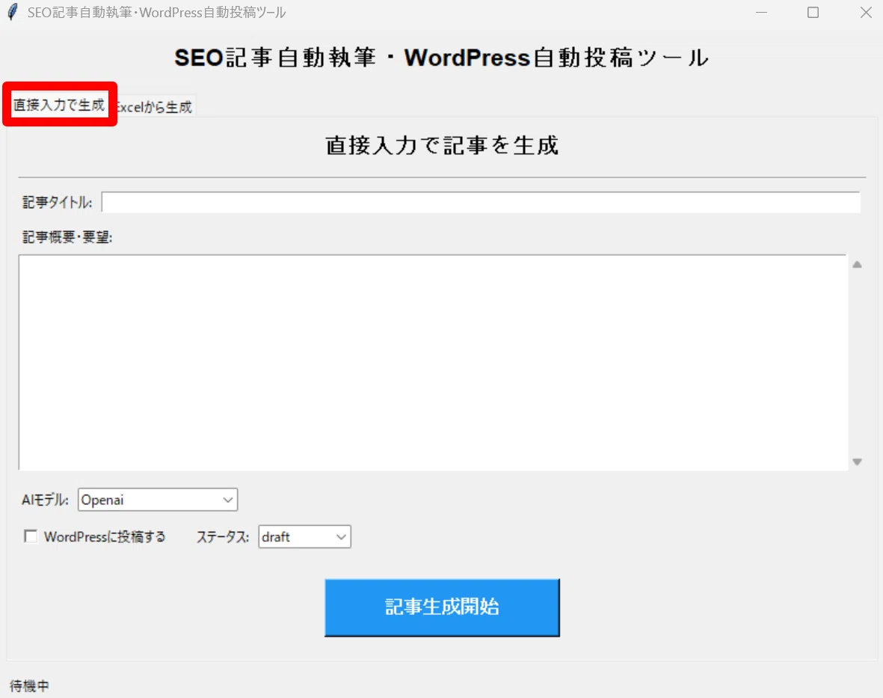Click the main SEO記事自動執筆 heading
This screenshot has height=698, width=883.
[441, 58]
